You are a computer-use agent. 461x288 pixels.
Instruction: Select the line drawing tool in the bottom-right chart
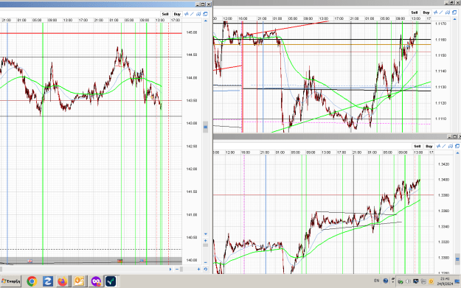click(444, 146)
